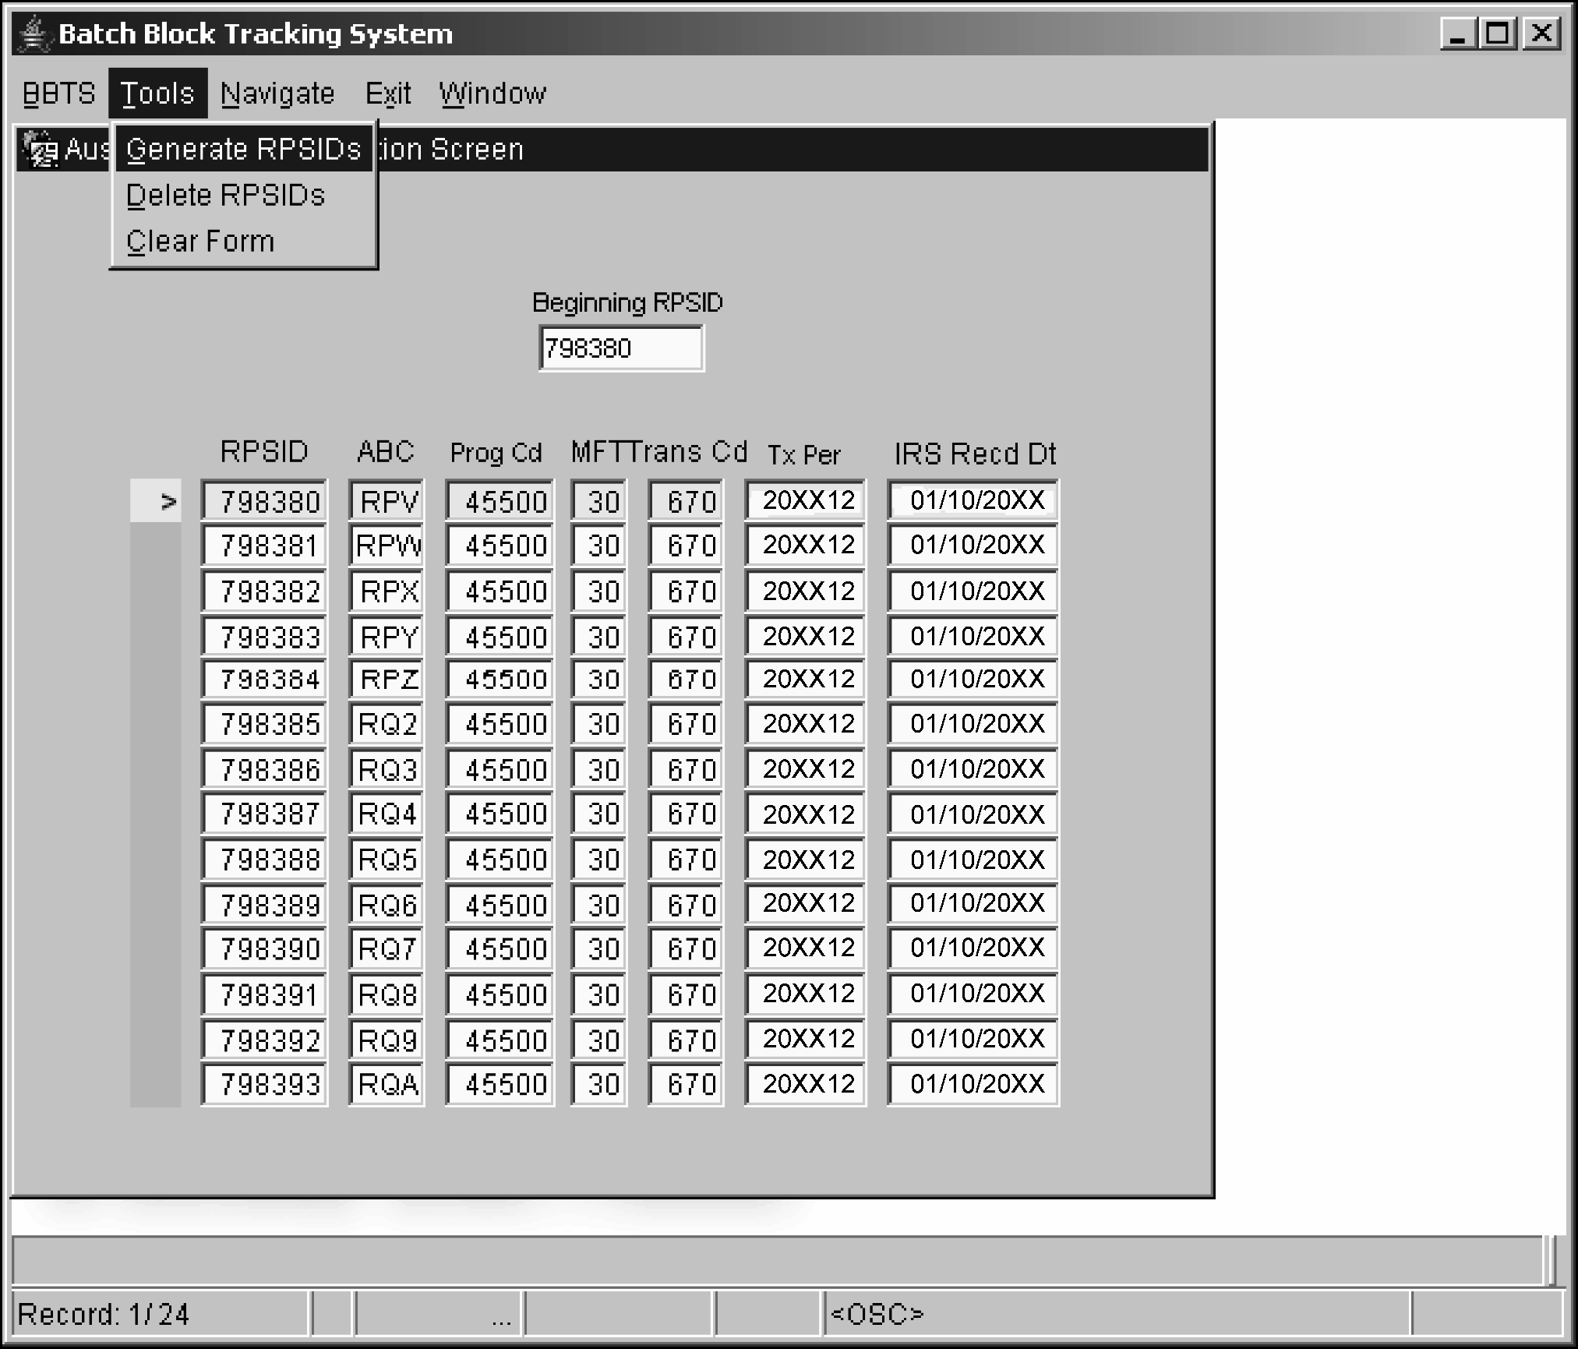Open the BBTS menu
The height and width of the screenshot is (1349, 1578).
click(58, 94)
